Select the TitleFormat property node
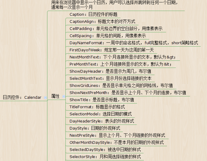 coord(97,107)
